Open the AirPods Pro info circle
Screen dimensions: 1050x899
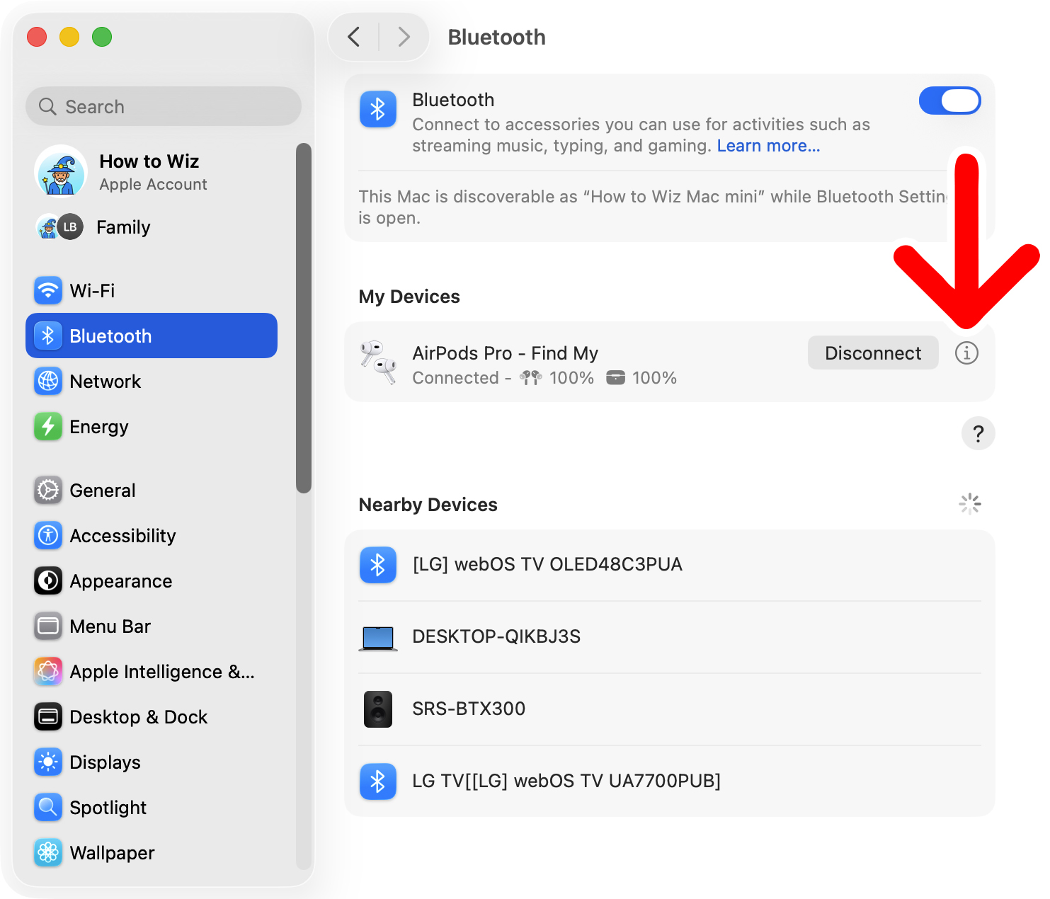[x=967, y=353]
